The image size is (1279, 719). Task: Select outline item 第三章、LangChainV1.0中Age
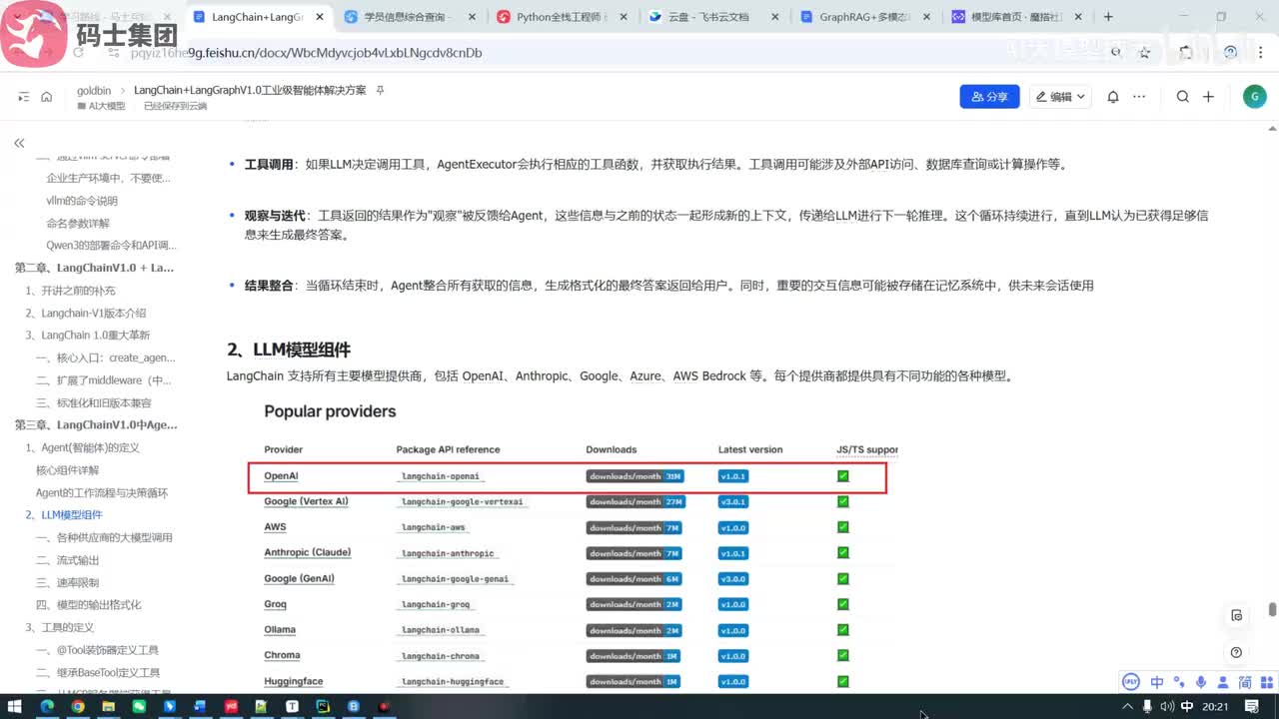(96, 424)
